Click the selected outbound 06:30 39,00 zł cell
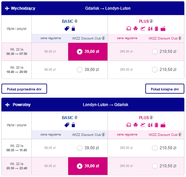The height and width of the screenshot is (177, 186). pos(88,52)
